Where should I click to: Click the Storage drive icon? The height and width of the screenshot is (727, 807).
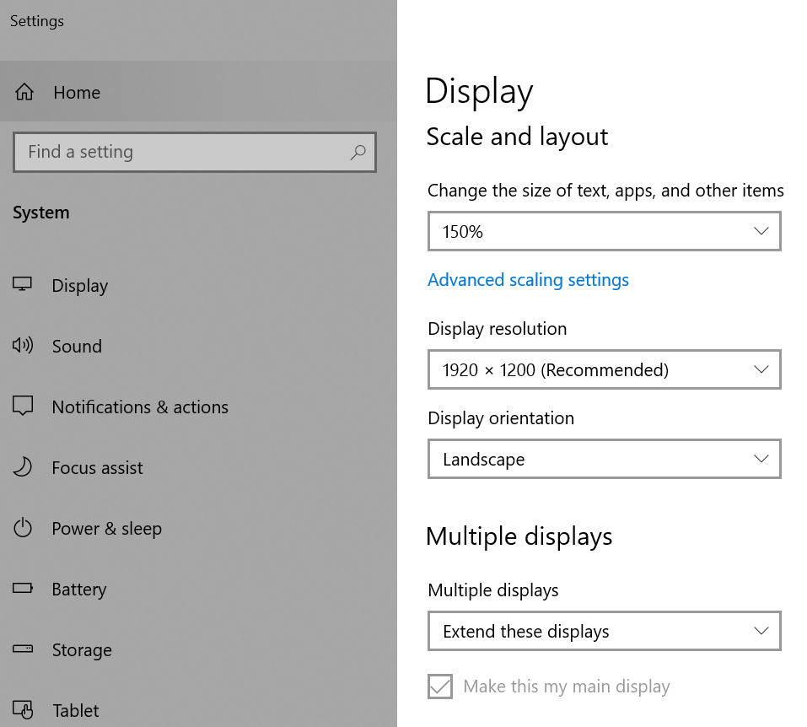23,649
